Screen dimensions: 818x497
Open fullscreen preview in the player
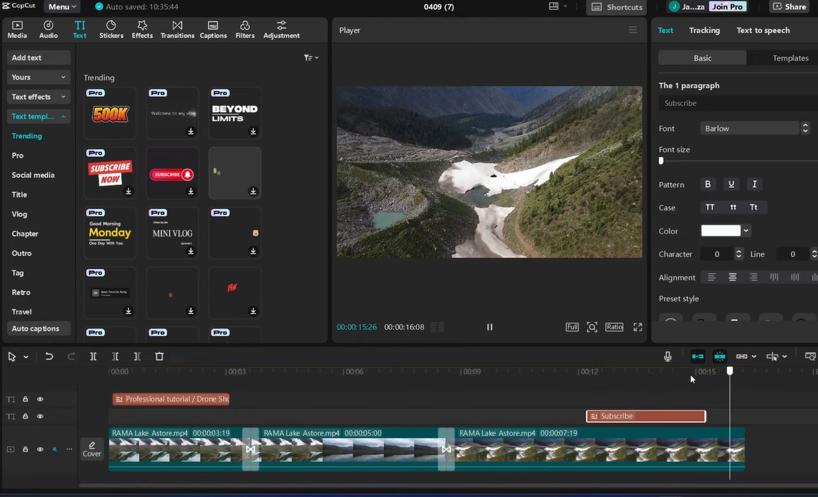click(638, 327)
